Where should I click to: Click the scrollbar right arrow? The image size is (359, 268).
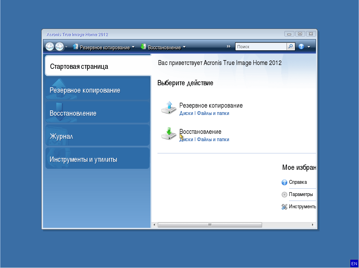312,225
